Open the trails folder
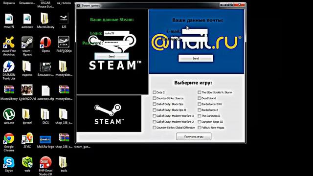The width and height of the screenshot is (313, 176). (63, 162)
